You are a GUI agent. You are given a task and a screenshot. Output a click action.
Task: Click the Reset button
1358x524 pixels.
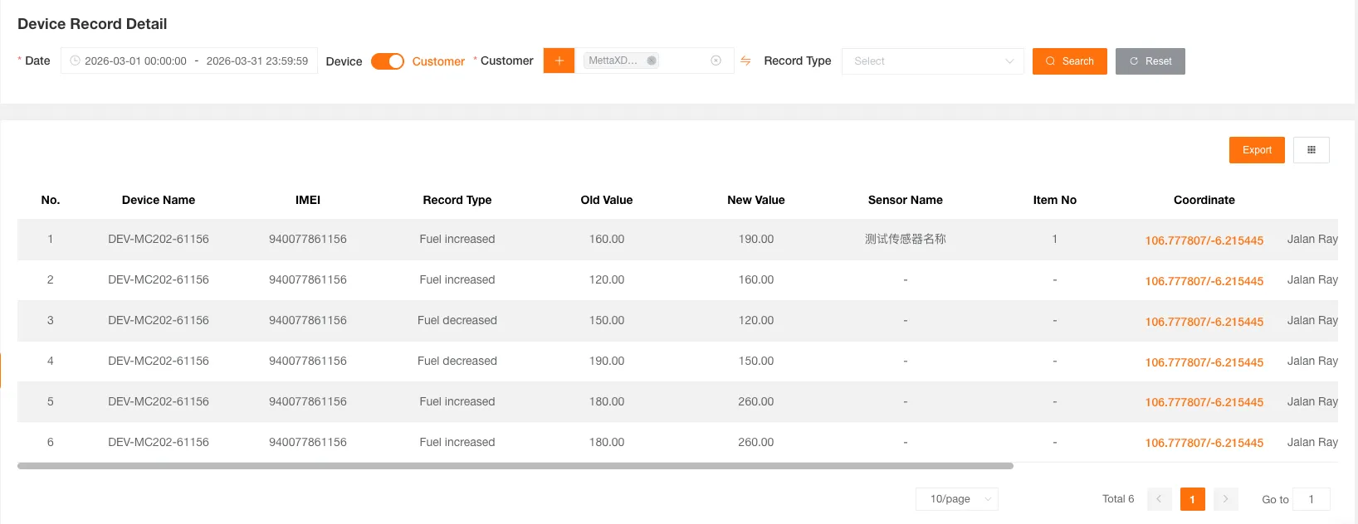(1150, 61)
